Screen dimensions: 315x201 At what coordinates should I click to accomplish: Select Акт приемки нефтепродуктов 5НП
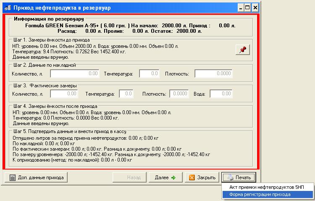(x=268, y=187)
